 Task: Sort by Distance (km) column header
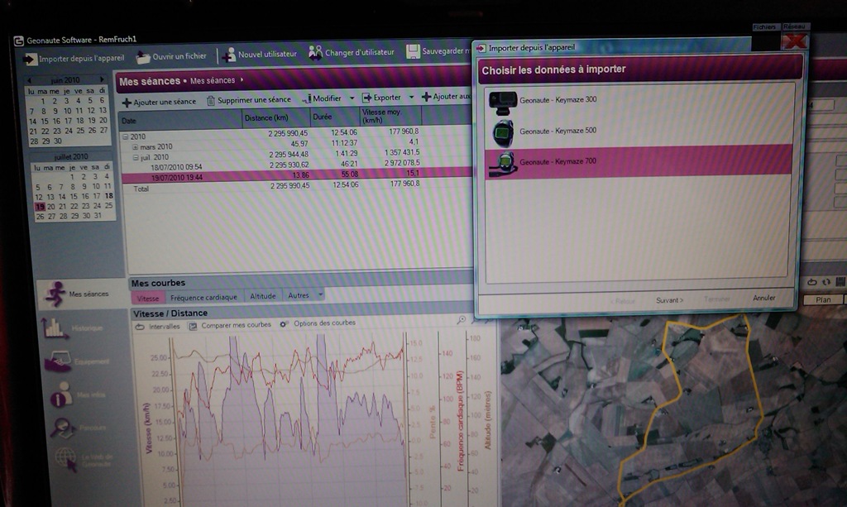(276, 117)
